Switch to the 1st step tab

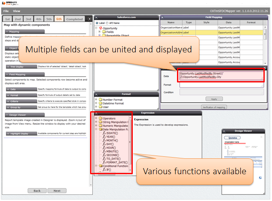[x=7, y=19]
